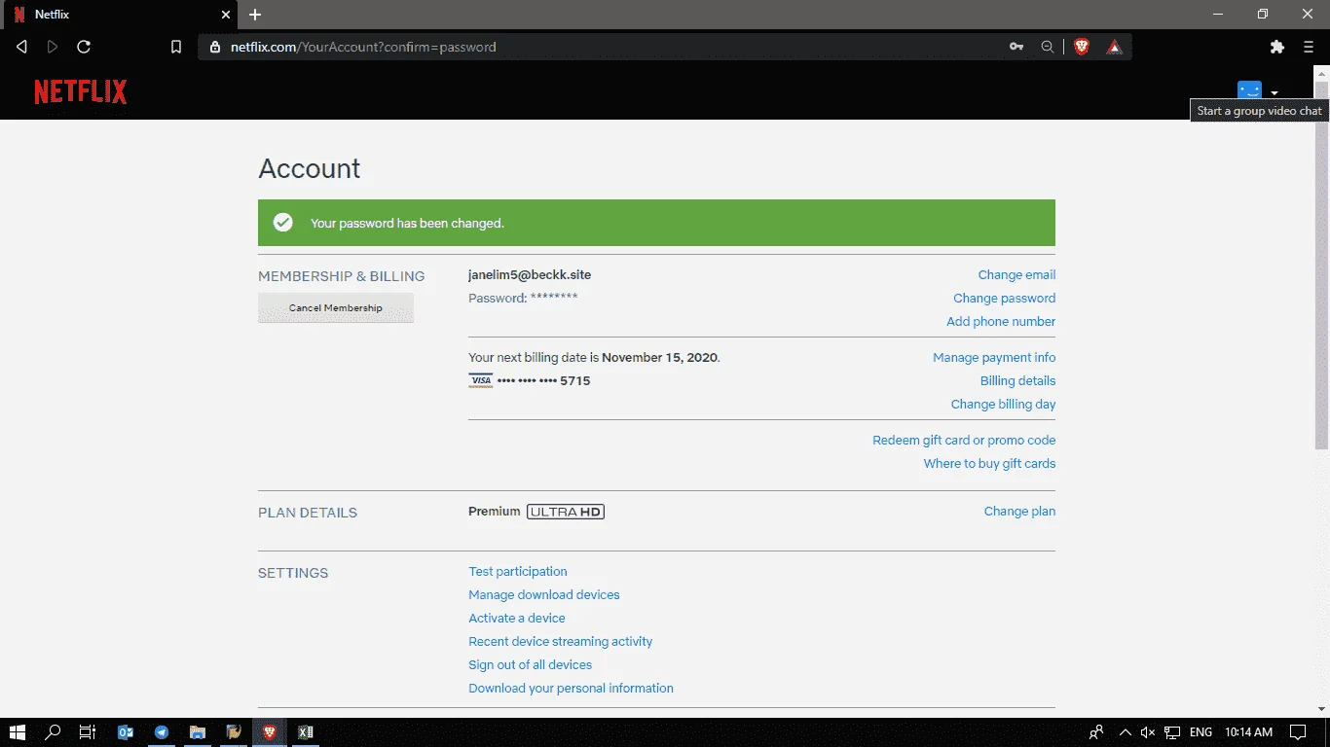
Task: Select the Netflix browser tab
Action: [x=120, y=15]
